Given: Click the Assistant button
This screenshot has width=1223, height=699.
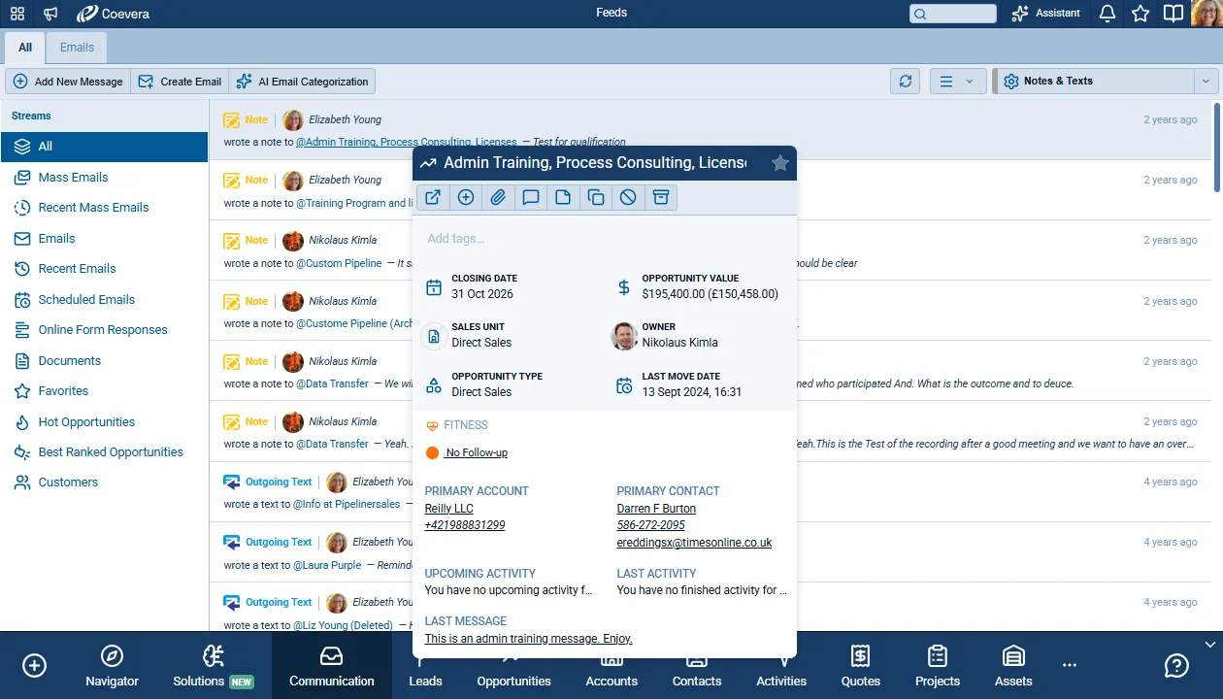Looking at the screenshot, I should tap(1045, 14).
